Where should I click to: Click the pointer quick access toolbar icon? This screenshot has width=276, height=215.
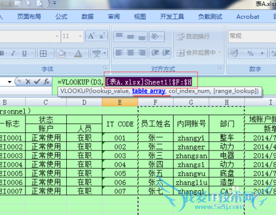click(29, 3)
